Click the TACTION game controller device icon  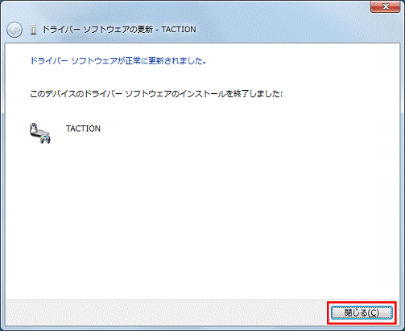click(40, 133)
